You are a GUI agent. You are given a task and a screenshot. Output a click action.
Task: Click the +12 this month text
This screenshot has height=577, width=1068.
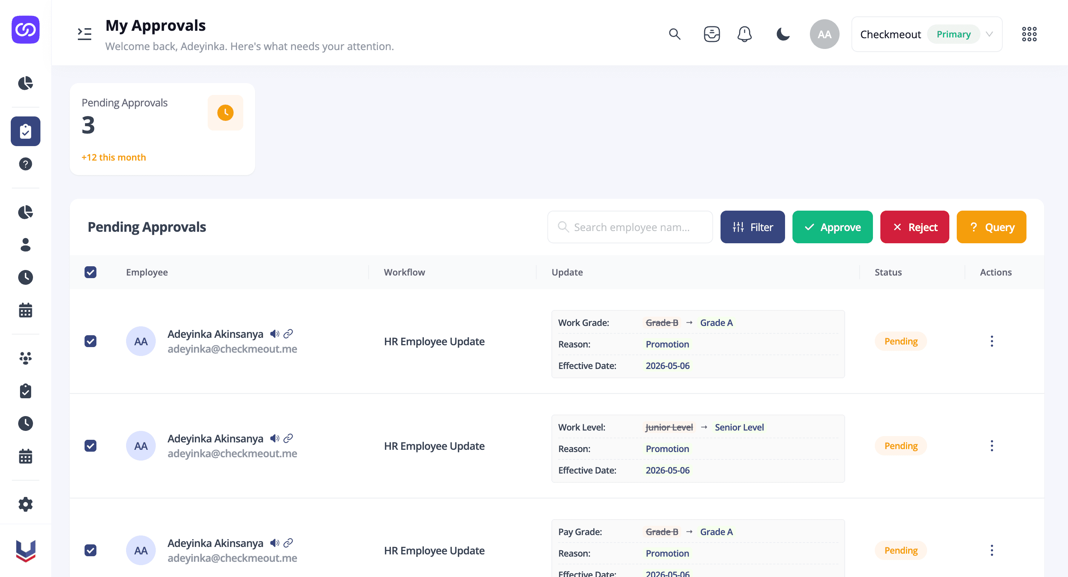point(113,157)
